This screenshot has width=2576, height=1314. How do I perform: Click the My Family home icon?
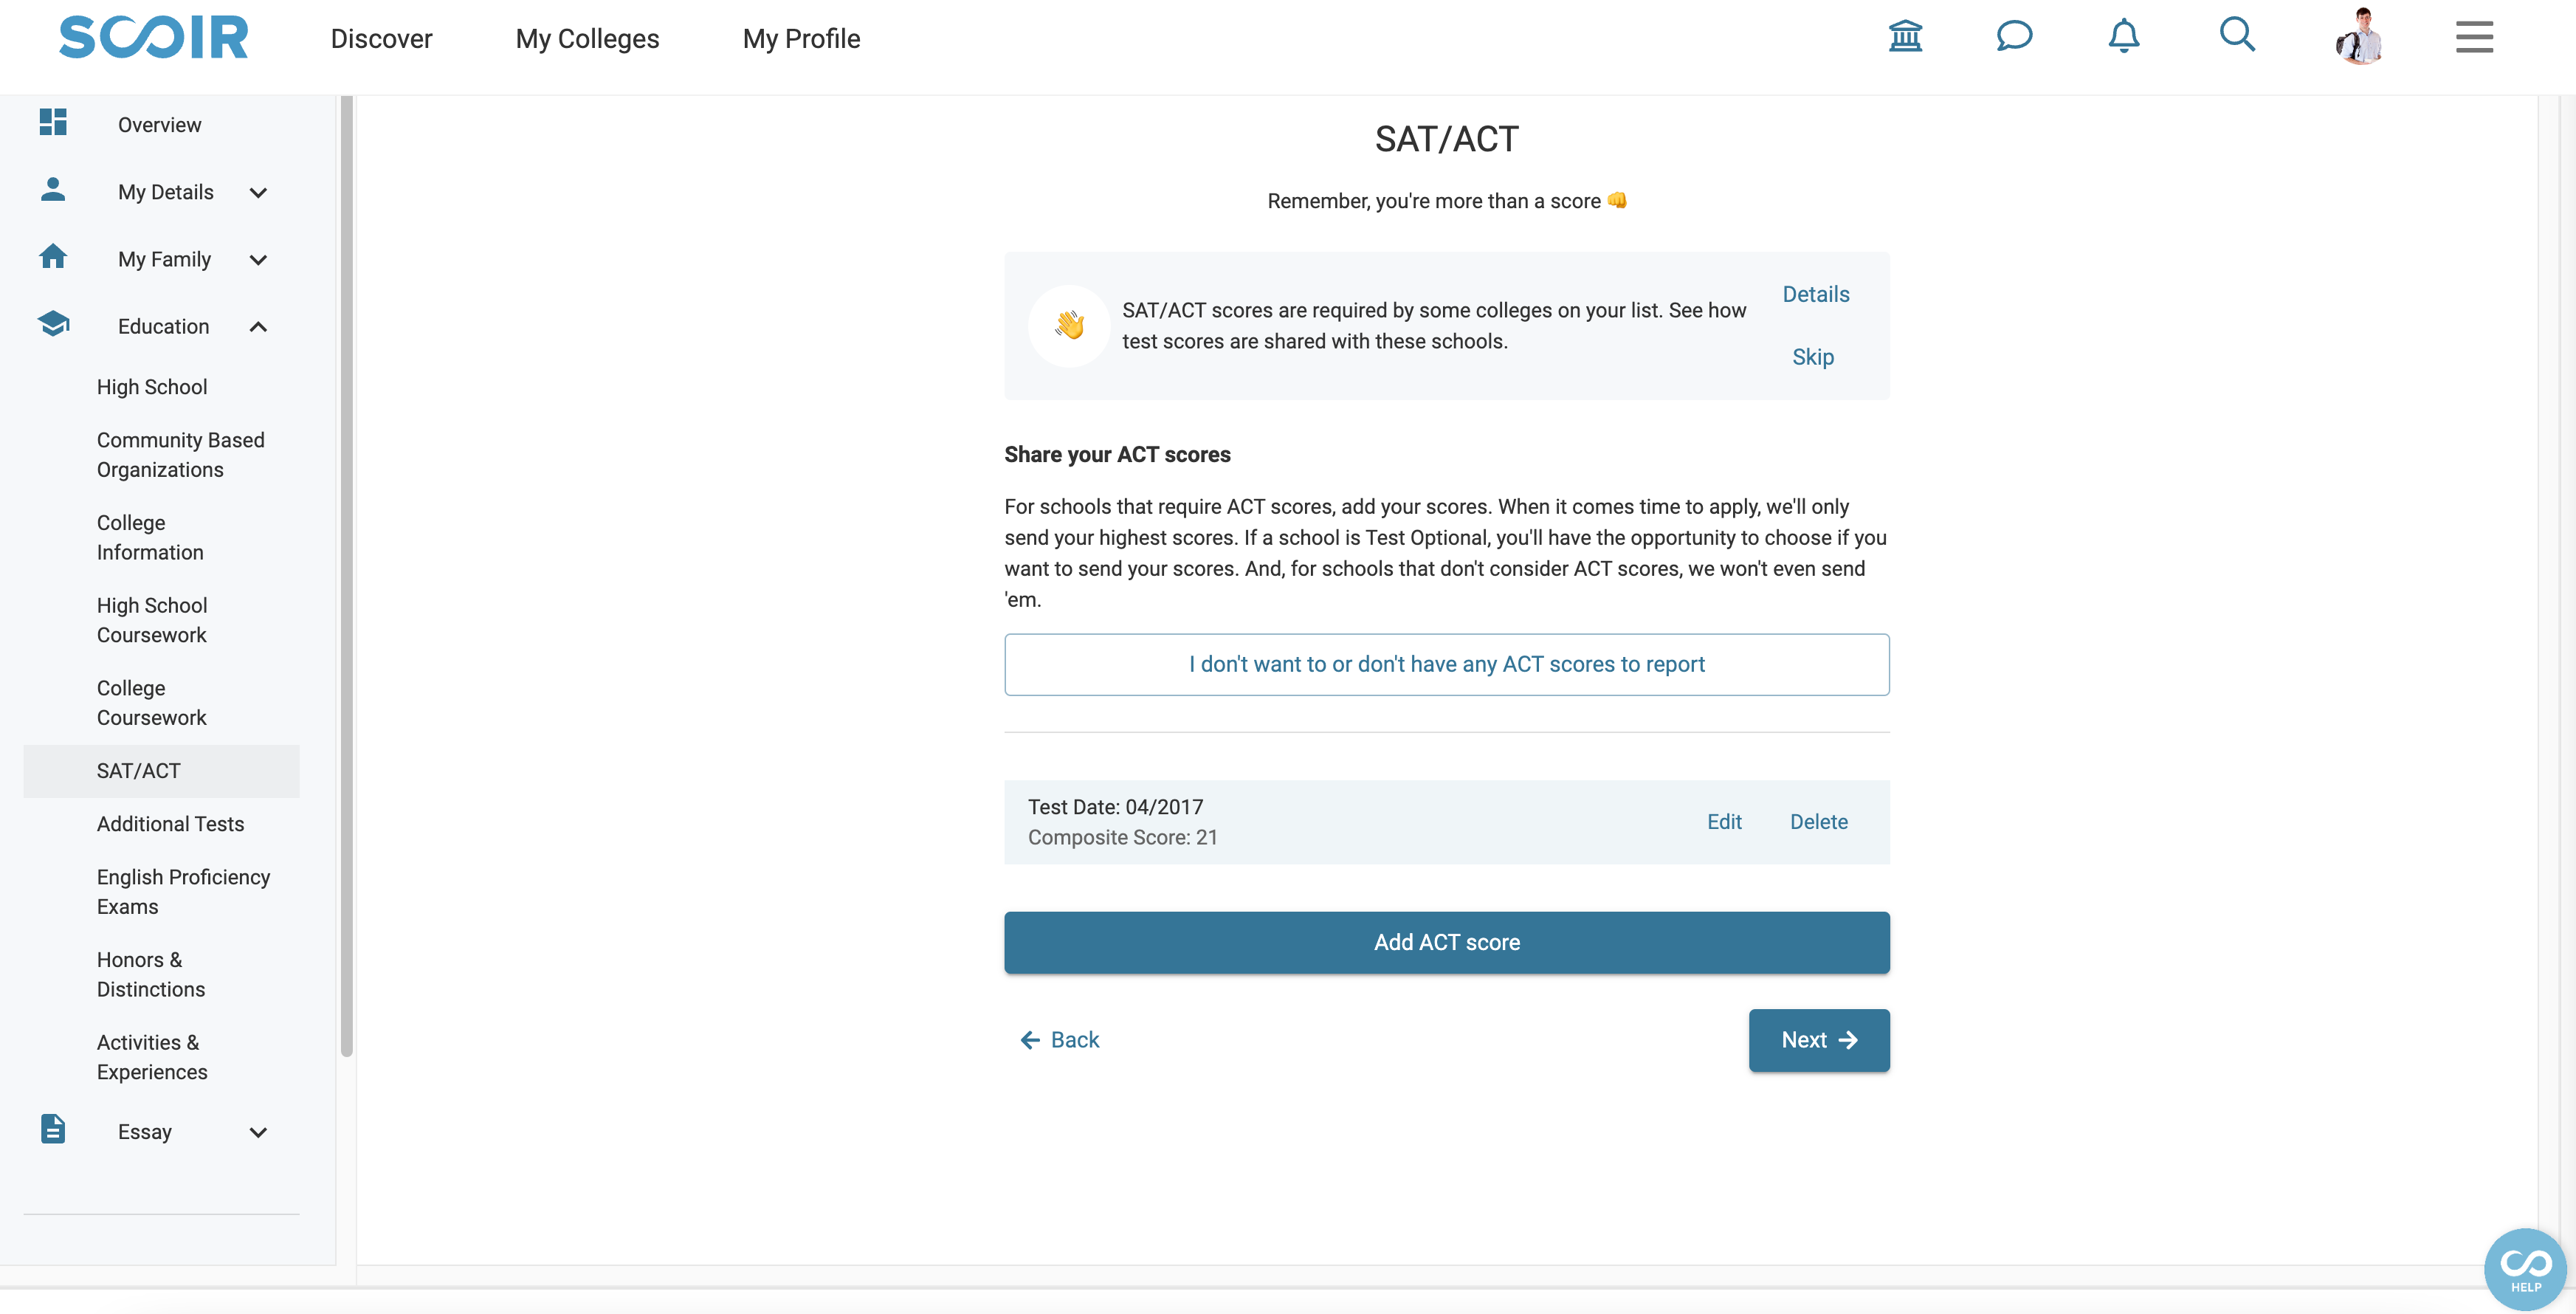pos(53,257)
